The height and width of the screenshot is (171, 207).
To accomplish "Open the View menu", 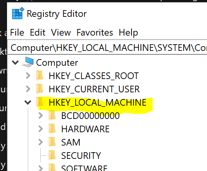I will pyautogui.click(x=61, y=32).
